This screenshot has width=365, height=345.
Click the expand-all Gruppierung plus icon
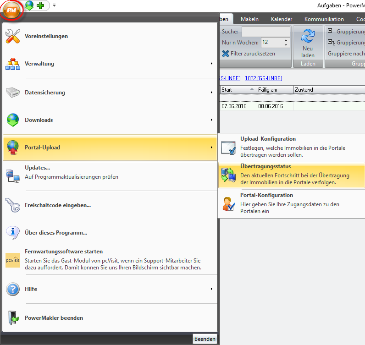330,31
